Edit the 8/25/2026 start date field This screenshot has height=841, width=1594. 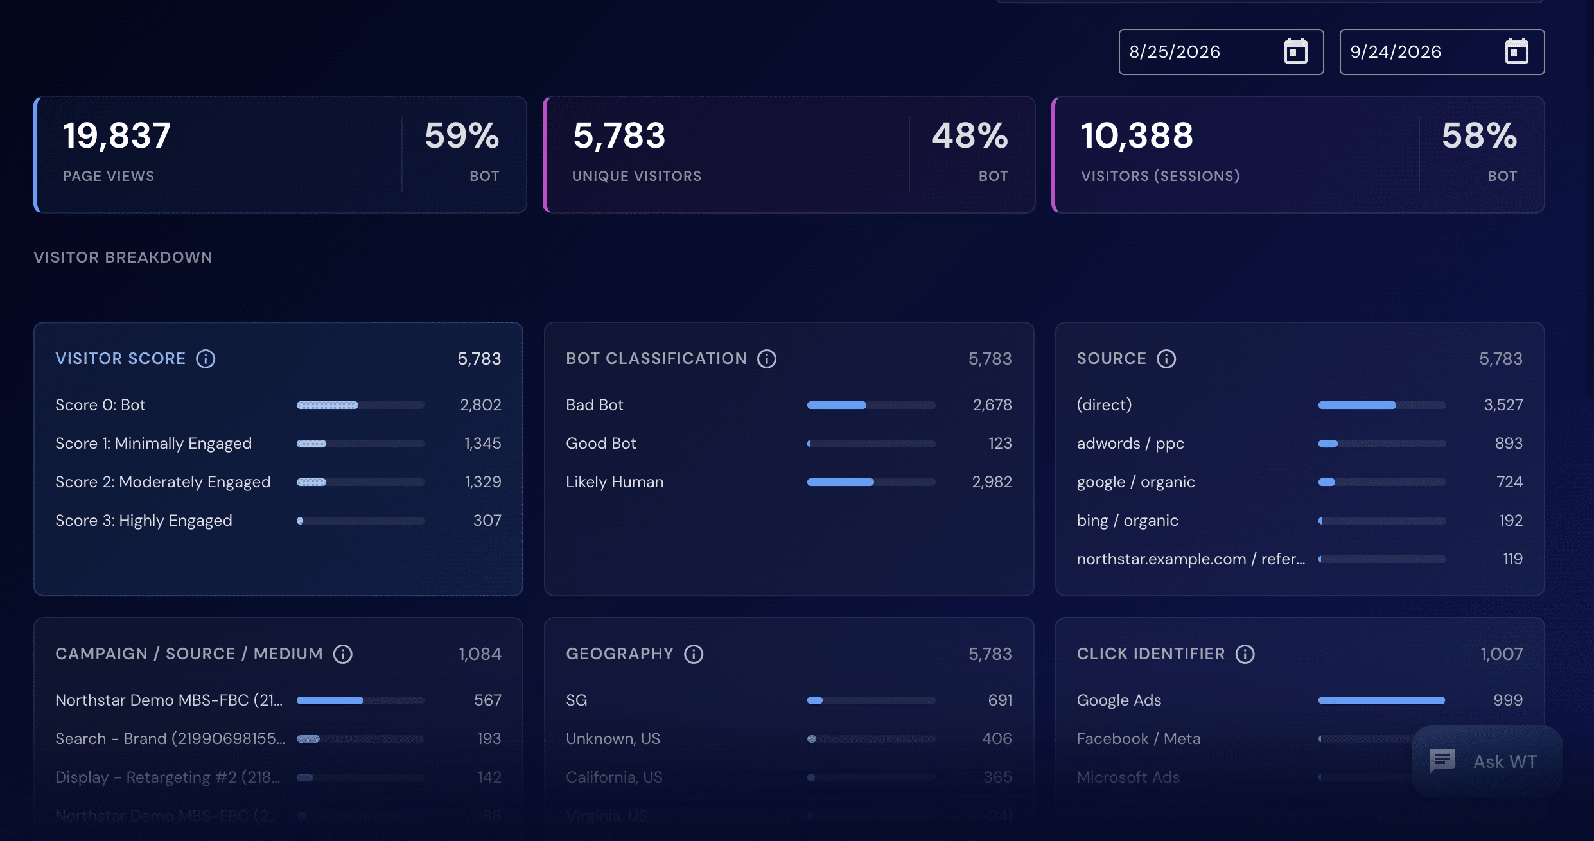click(x=1221, y=52)
